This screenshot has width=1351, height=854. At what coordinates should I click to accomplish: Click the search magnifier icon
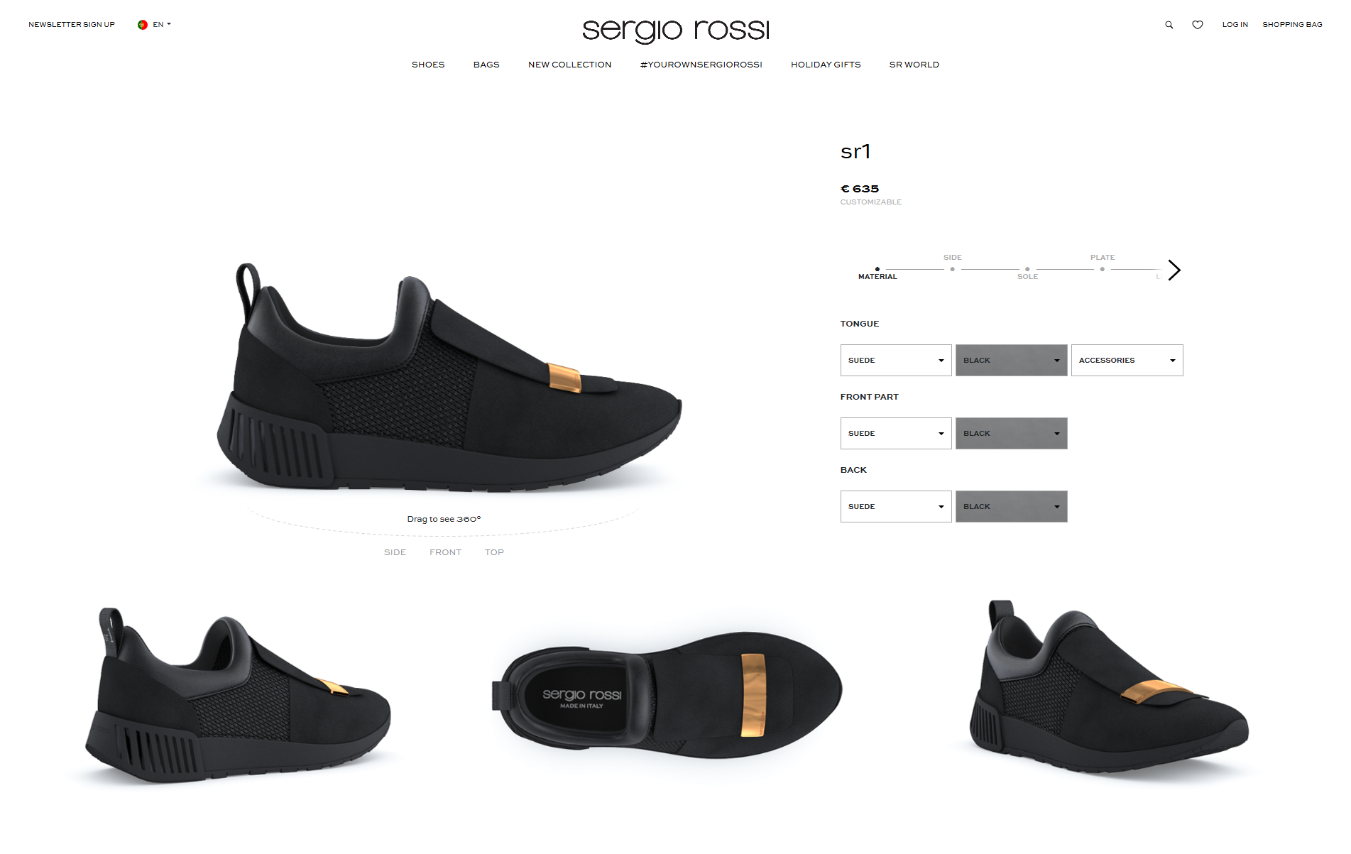coord(1169,25)
